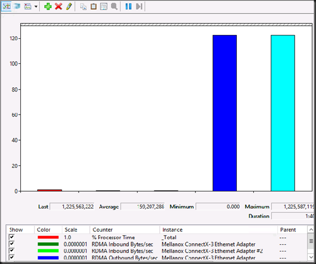Click red color swatch of Processor Time

(48, 237)
